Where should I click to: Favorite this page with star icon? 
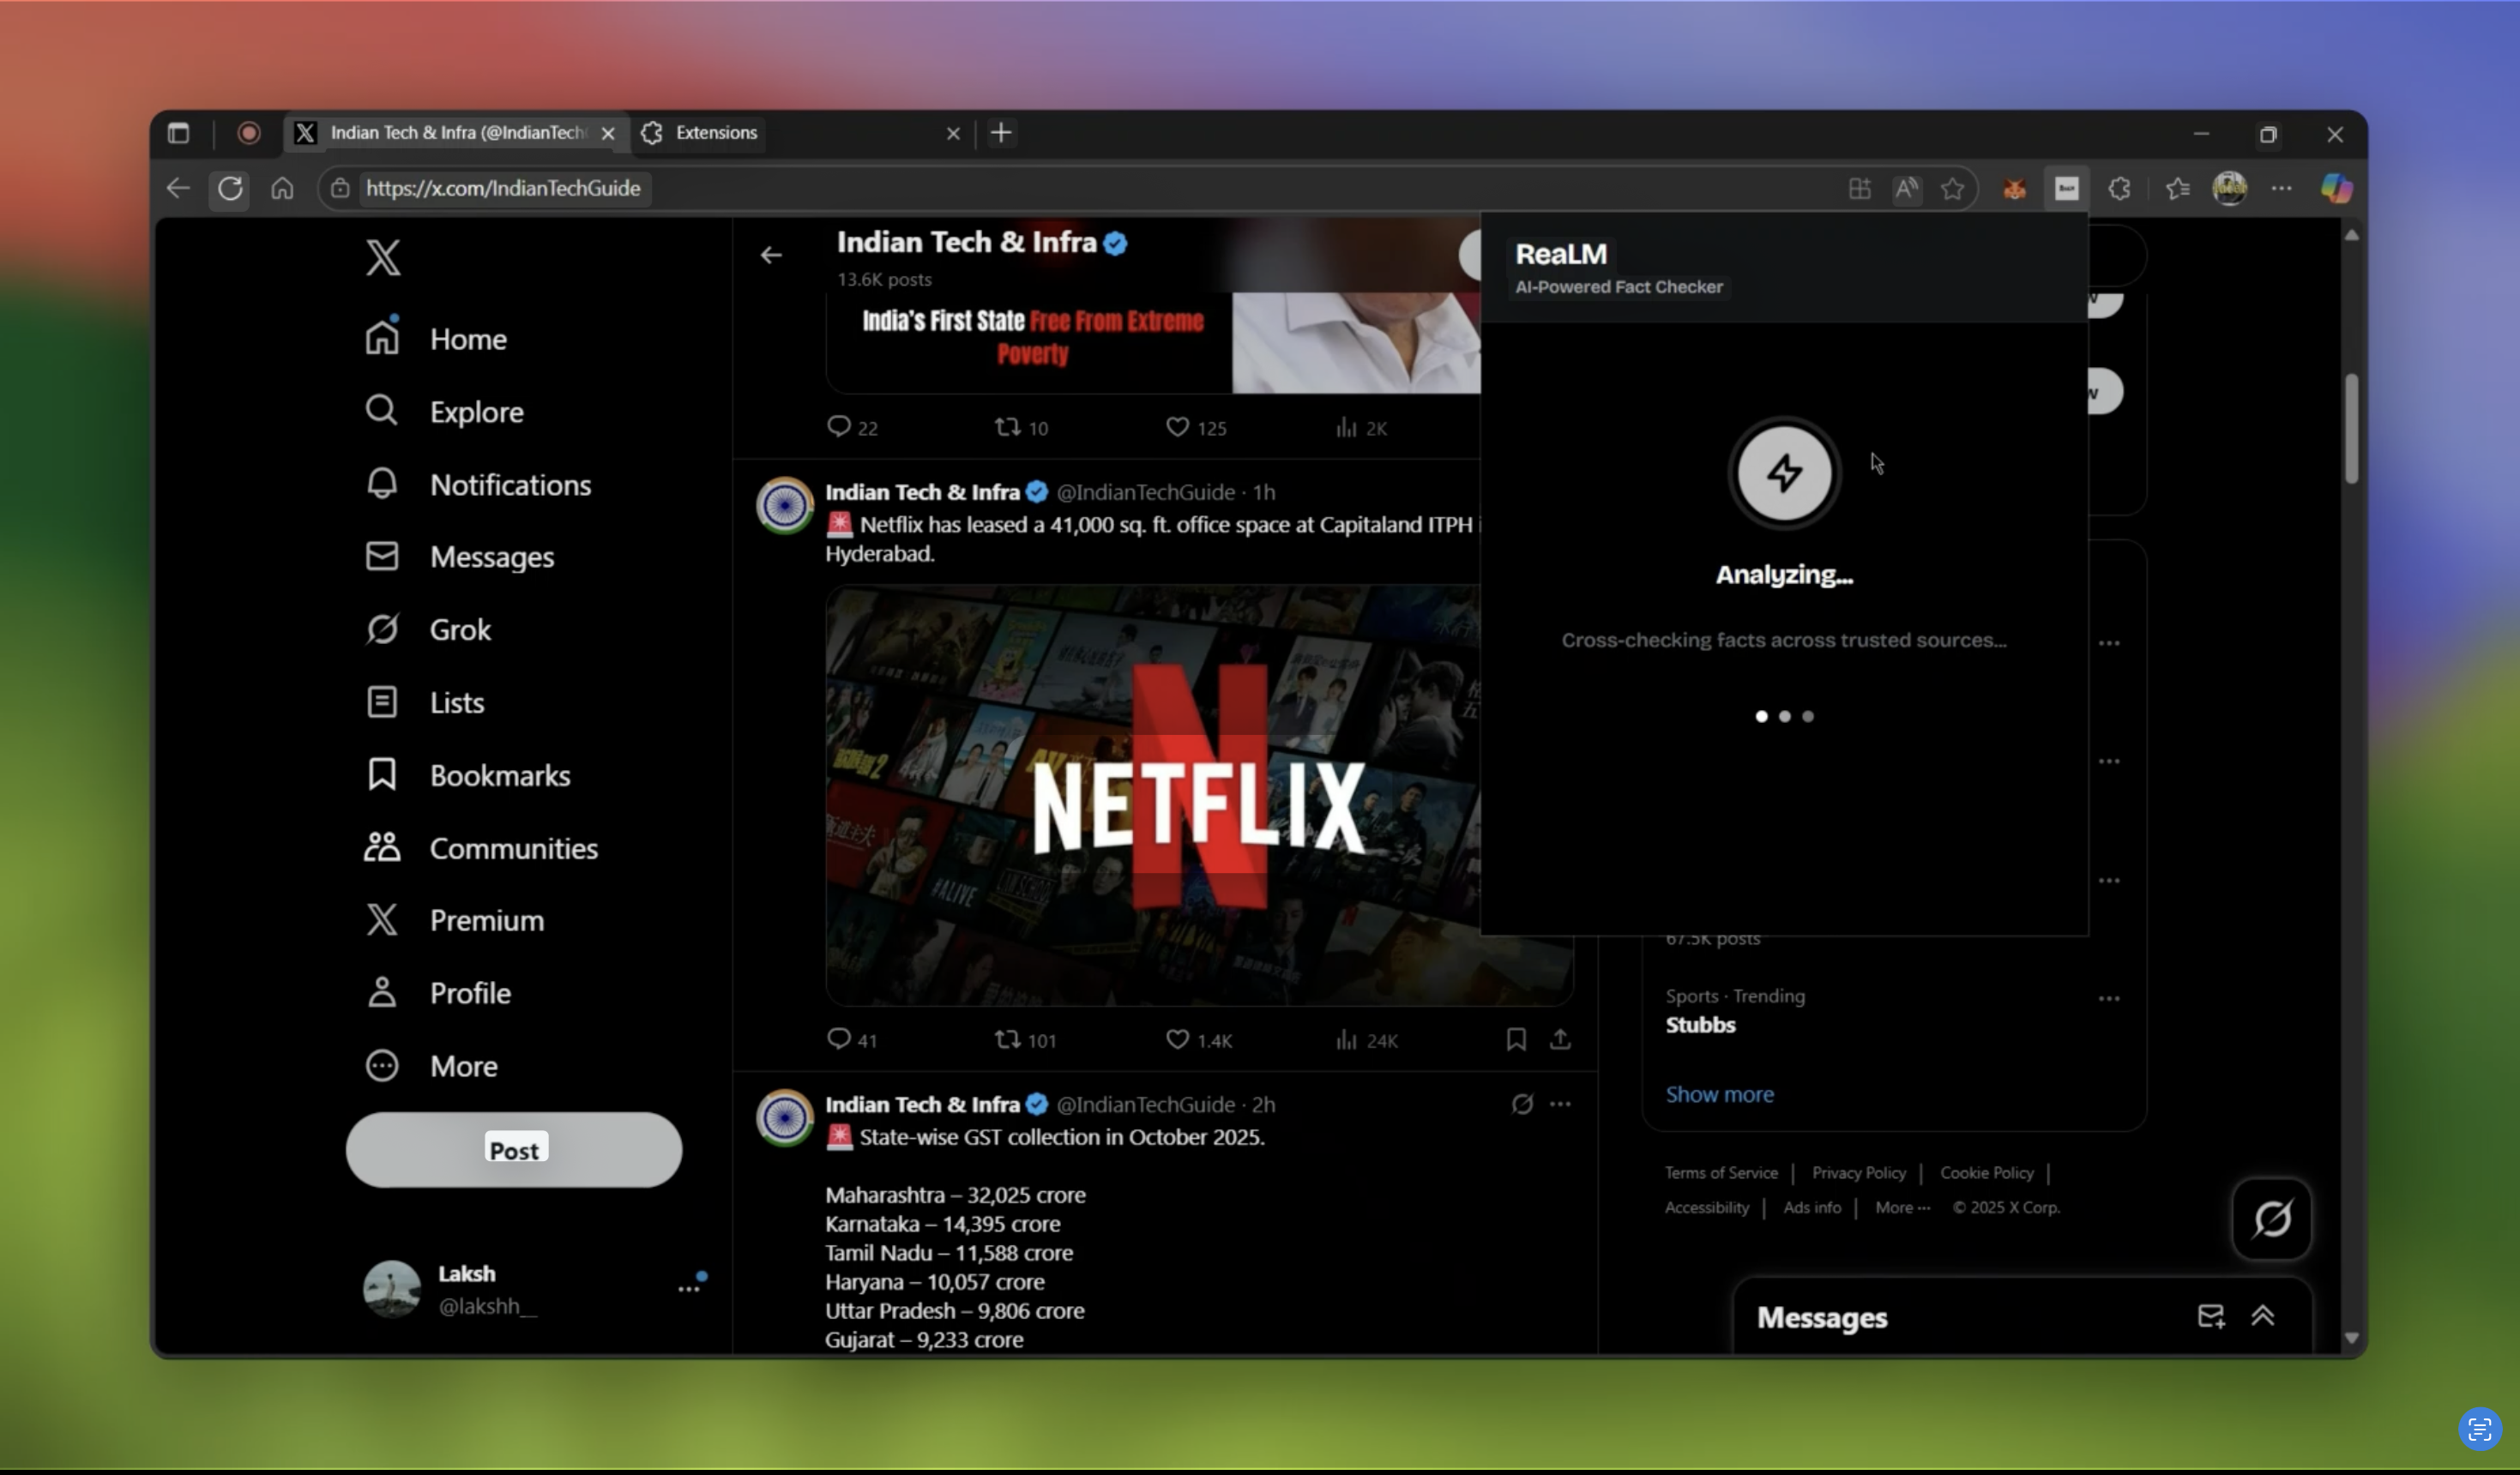click(1952, 188)
